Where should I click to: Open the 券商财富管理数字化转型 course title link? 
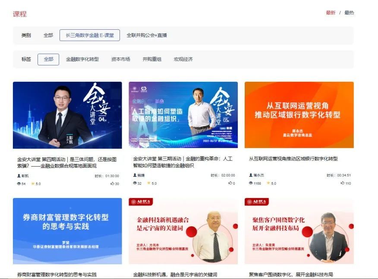click(x=57, y=274)
